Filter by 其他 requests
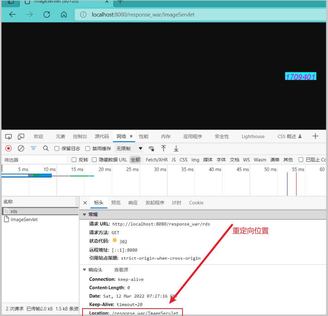The height and width of the screenshot is (316, 328). (x=288, y=160)
